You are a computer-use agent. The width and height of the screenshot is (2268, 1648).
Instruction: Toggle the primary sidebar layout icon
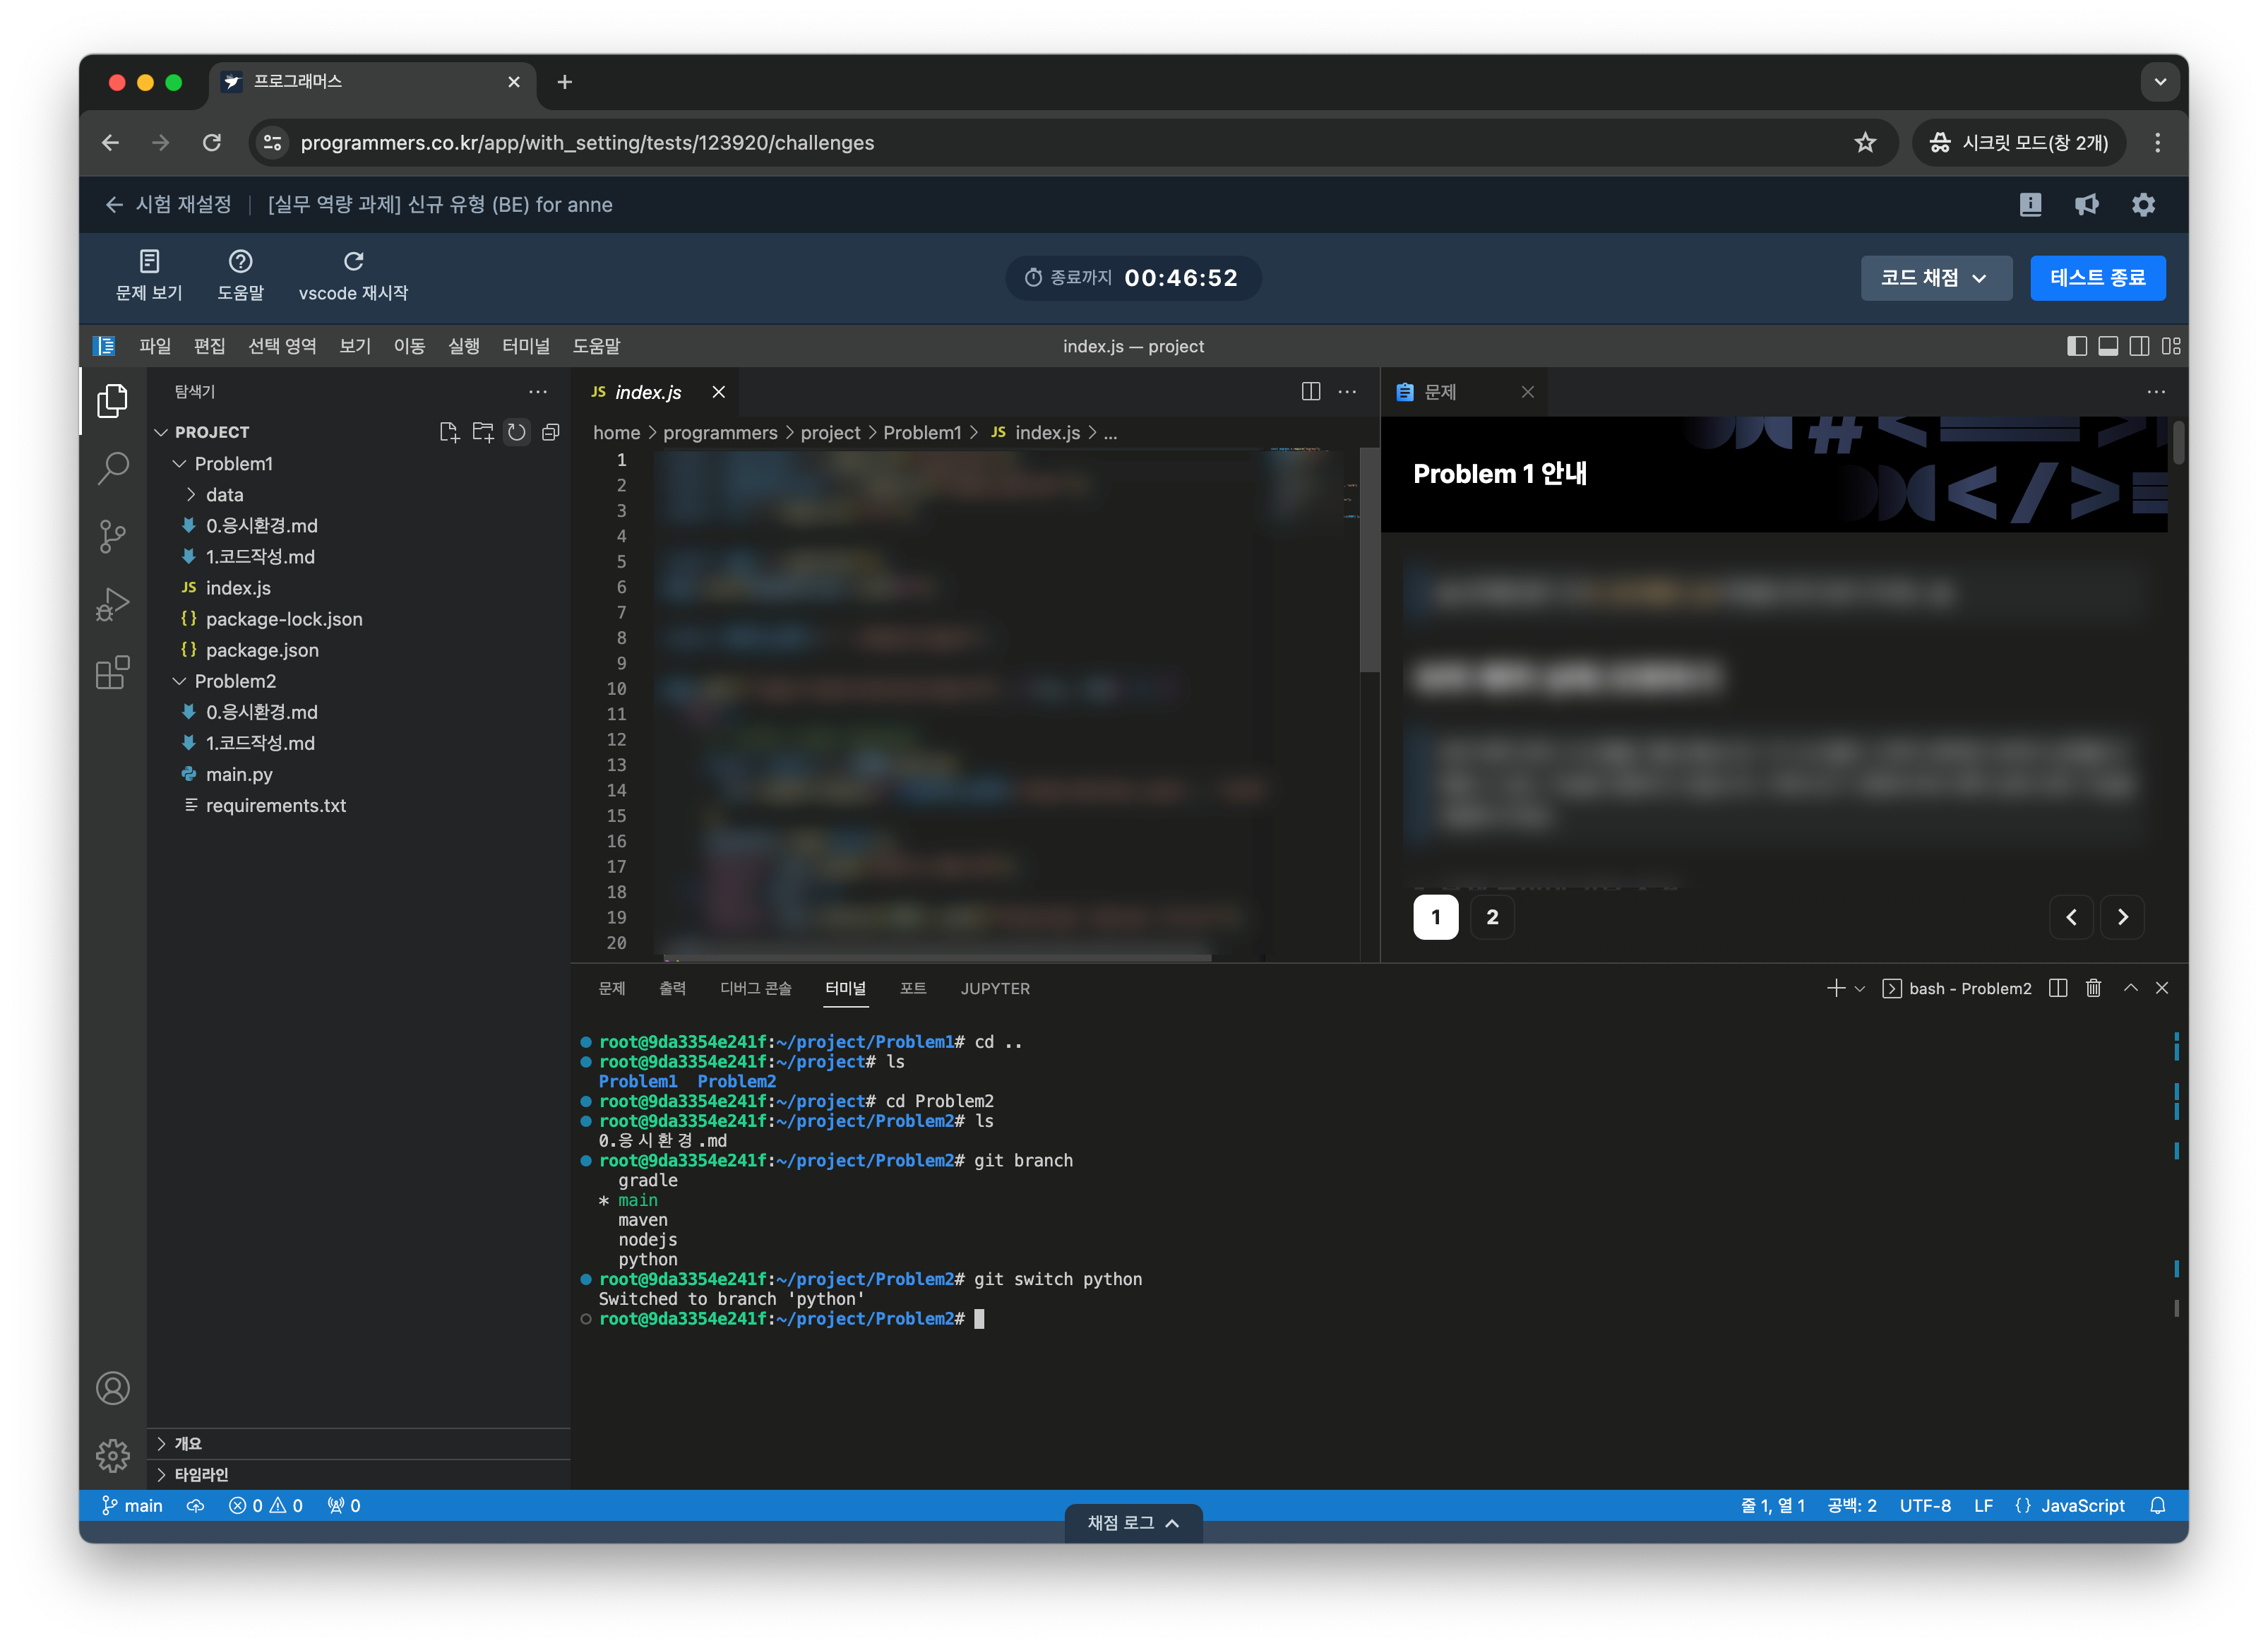tap(2076, 346)
